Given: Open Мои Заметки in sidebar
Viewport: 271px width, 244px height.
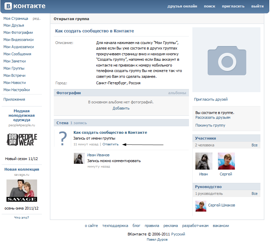Looking at the screenshot, I should coord(15,61).
